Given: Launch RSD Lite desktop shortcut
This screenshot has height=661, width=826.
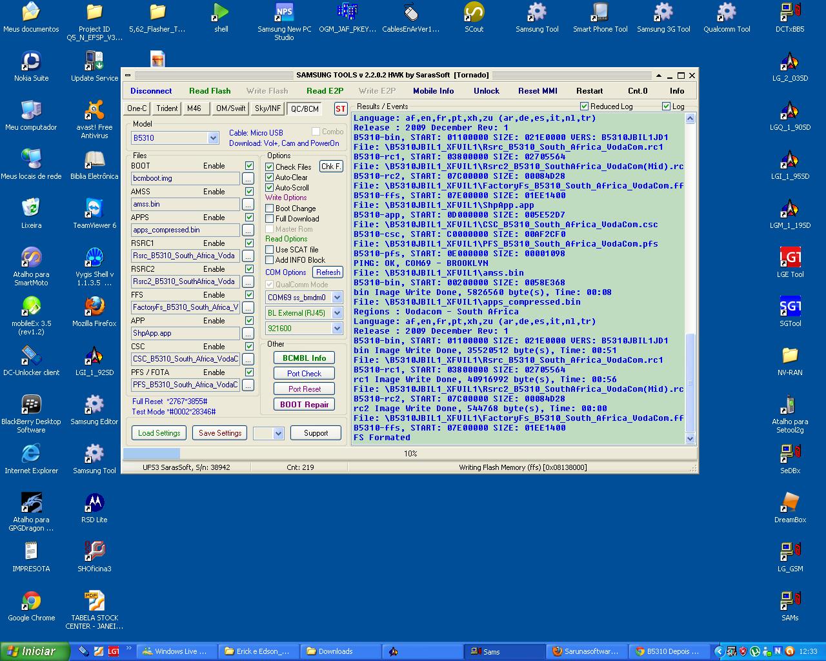Looking at the screenshot, I should click(94, 508).
